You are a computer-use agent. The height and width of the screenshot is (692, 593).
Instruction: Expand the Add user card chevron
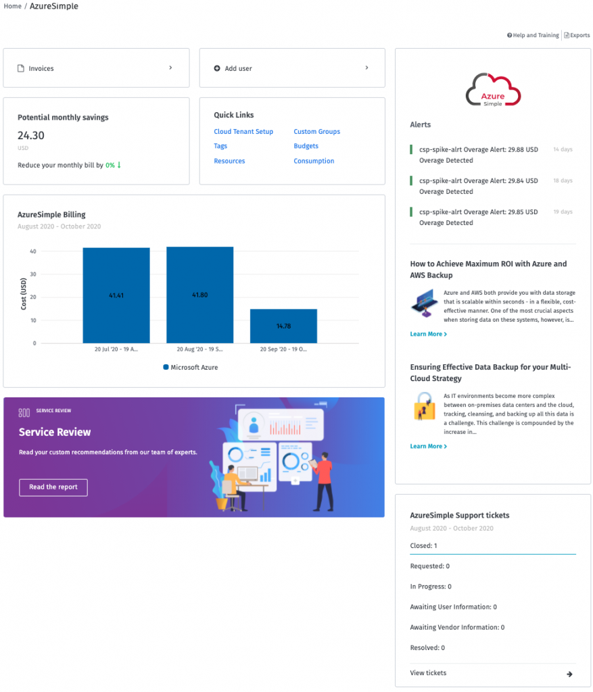[x=366, y=68]
